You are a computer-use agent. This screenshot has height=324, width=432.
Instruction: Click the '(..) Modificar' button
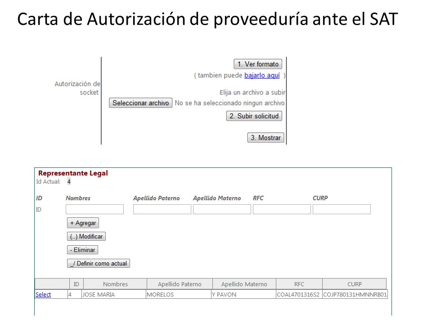point(86,236)
